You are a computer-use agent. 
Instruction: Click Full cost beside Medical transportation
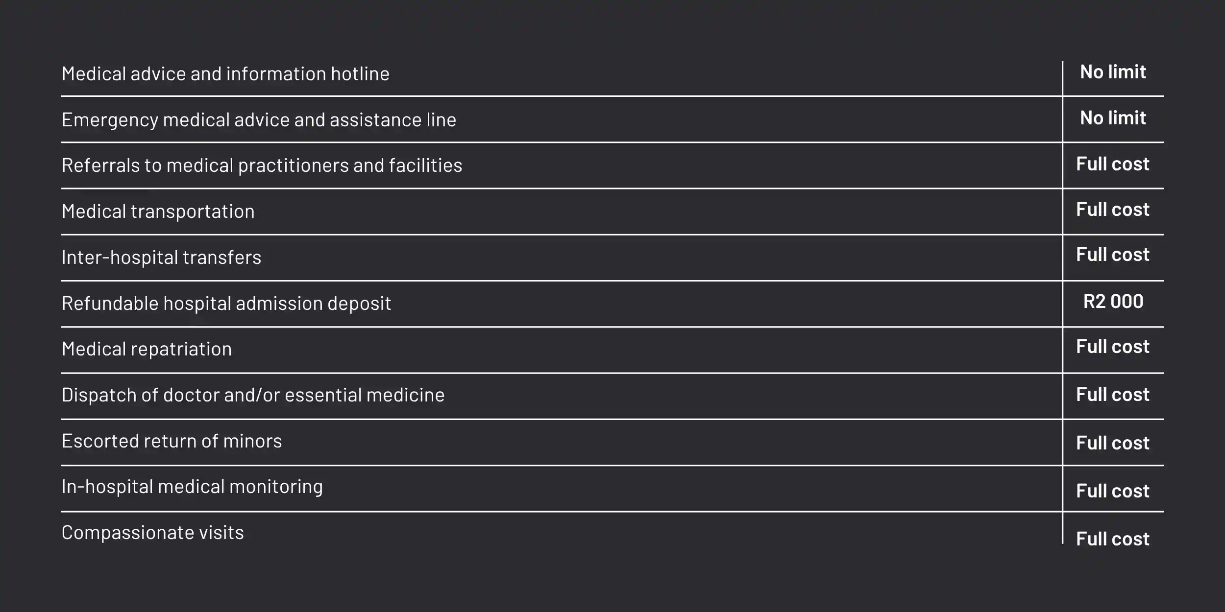[1112, 210]
